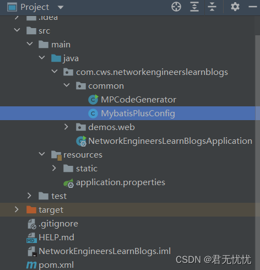Click the application.properties Spring leaf icon
This screenshot has width=260, height=270.
pyautogui.click(x=69, y=183)
